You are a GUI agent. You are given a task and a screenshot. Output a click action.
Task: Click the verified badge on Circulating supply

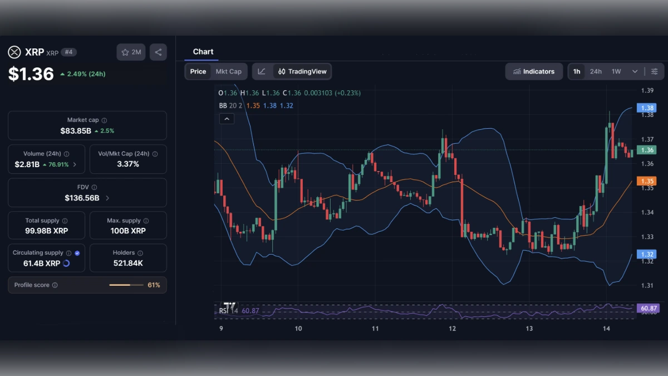76,252
